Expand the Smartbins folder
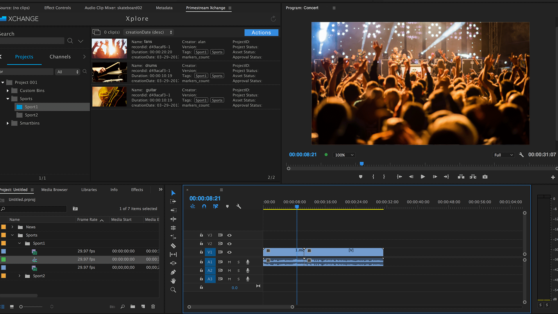Image resolution: width=558 pixels, height=314 pixels. (8, 123)
